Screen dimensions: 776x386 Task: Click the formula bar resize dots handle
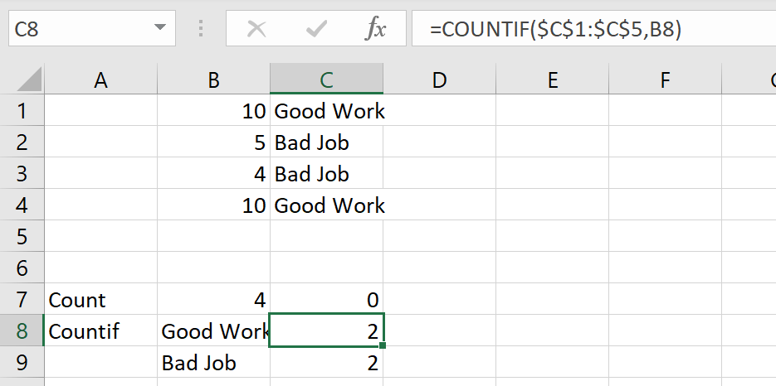(201, 29)
